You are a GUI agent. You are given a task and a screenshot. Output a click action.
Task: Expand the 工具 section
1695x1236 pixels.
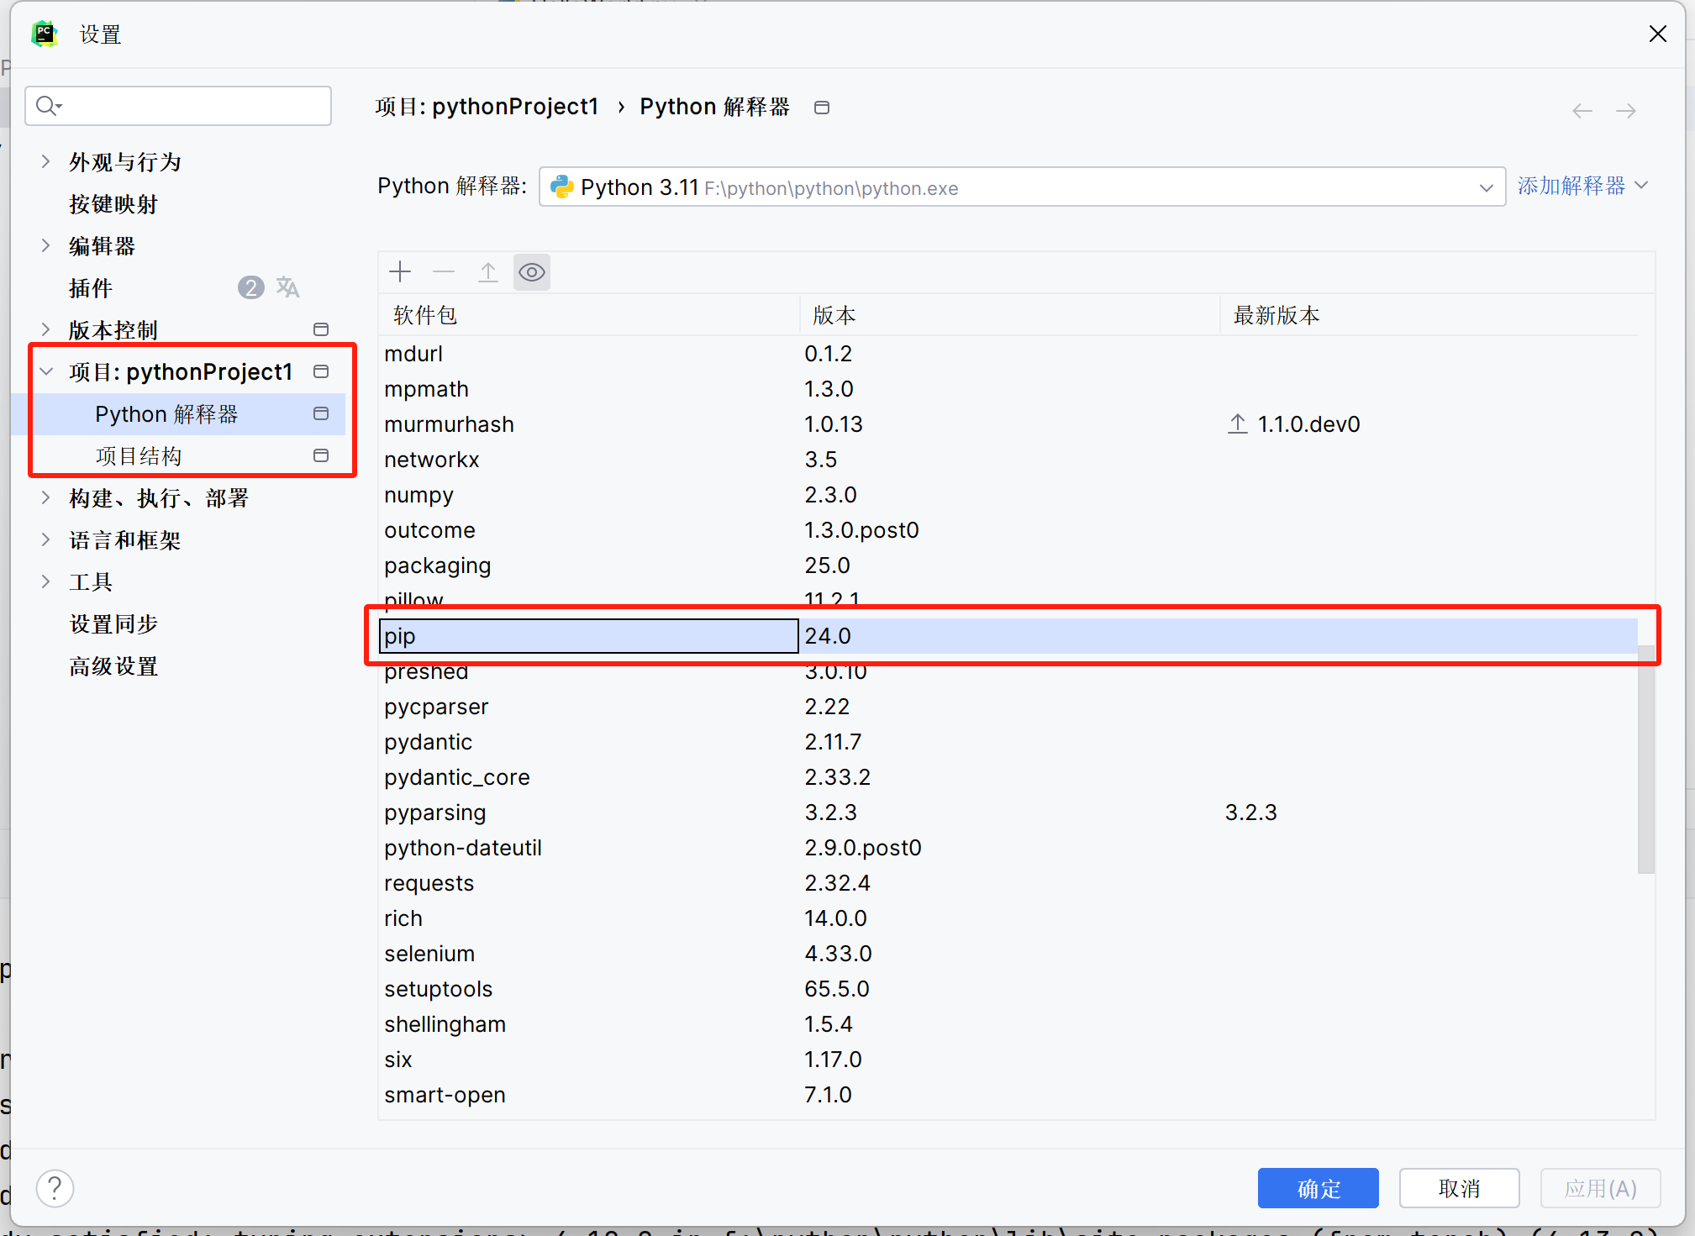tap(46, 581)
